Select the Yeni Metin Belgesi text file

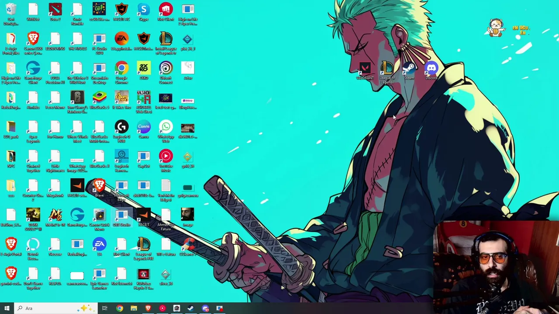point(166,190)
